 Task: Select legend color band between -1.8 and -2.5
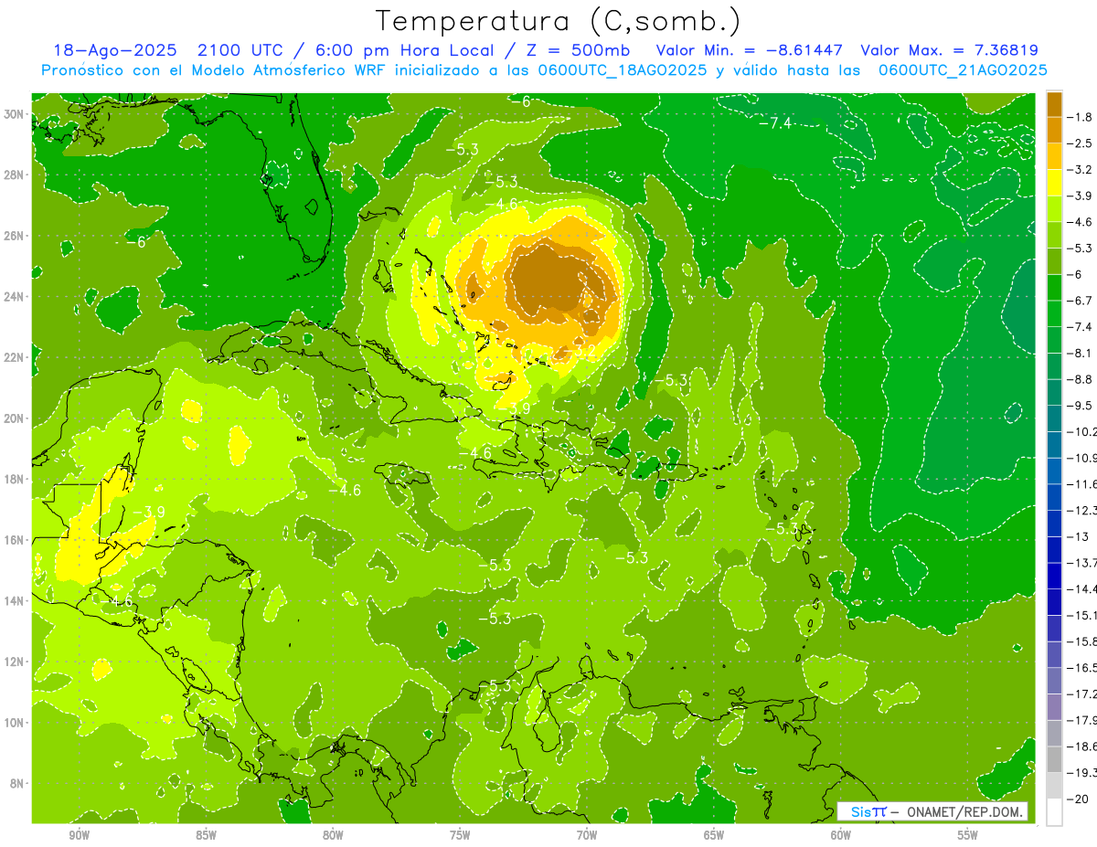tap(1054, 130)
